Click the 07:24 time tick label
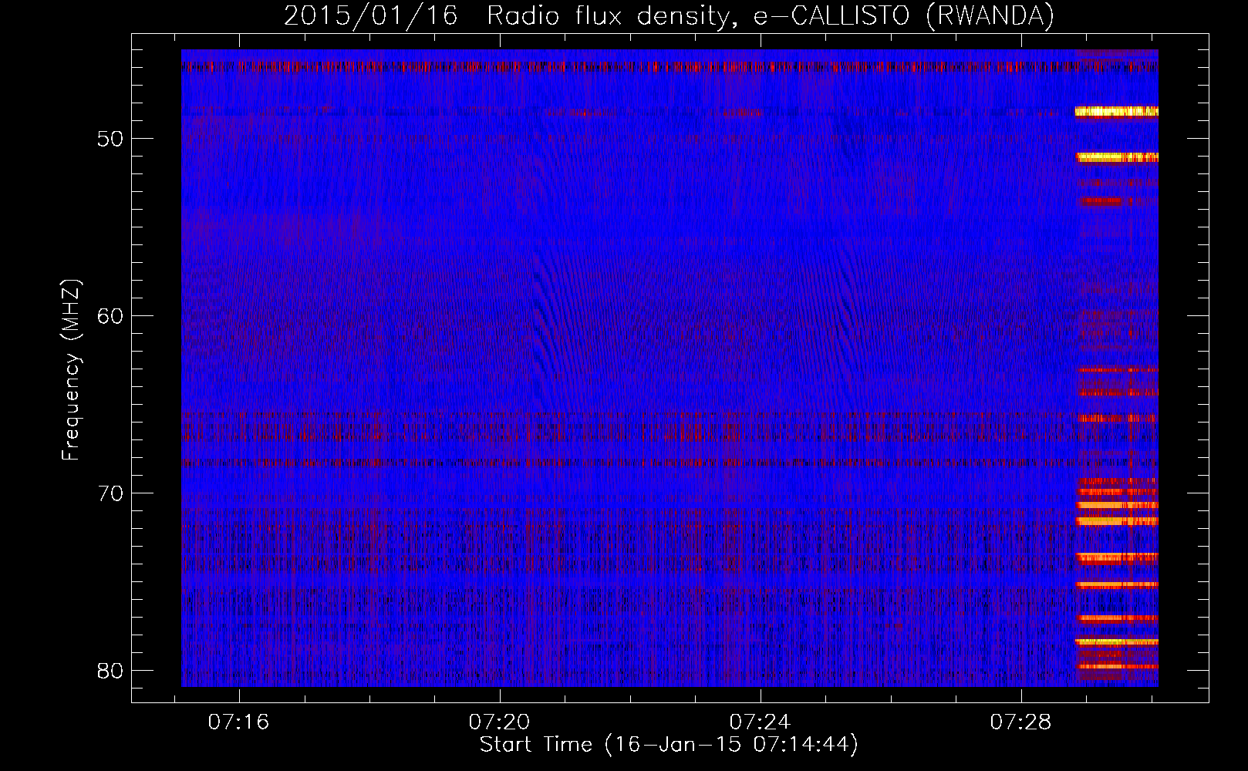Image resolution: width=1248 pixels, height=771 pixels. click(761, 722)
